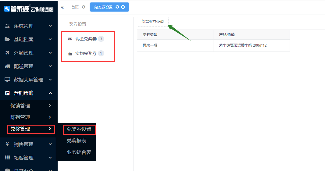Click the 系统管理 sliders icon
Image resolution: width=325 pixels, height=171 pixels.
pyautogui.click(x=7, y=26)
